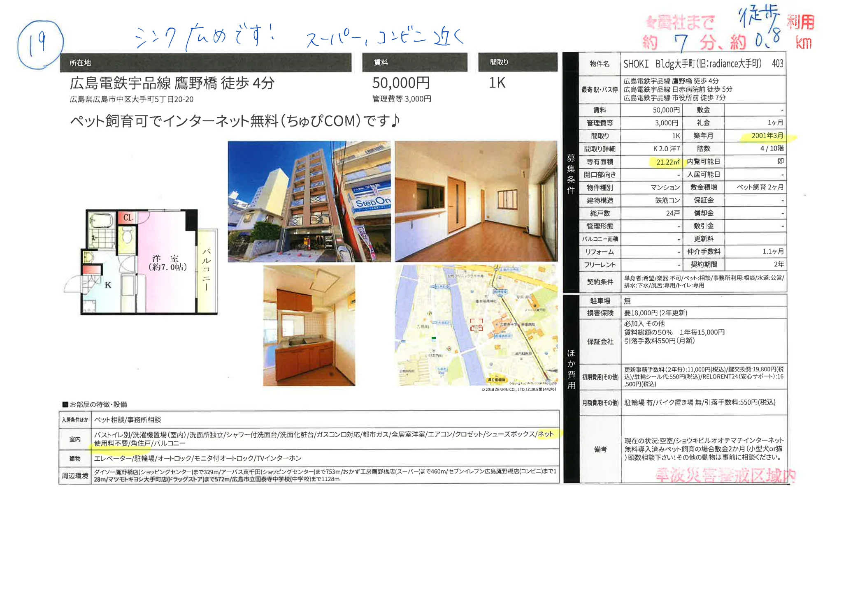Click the headline text 広島電鉄宇品線 鷹野橋 徒歩 4分
Viewport: 846px width, 598px height.
click(172, 83)
